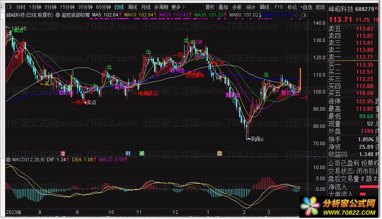Screen dimensions: 382x219
Task: Click the orange square event marker
Action: 220,153
